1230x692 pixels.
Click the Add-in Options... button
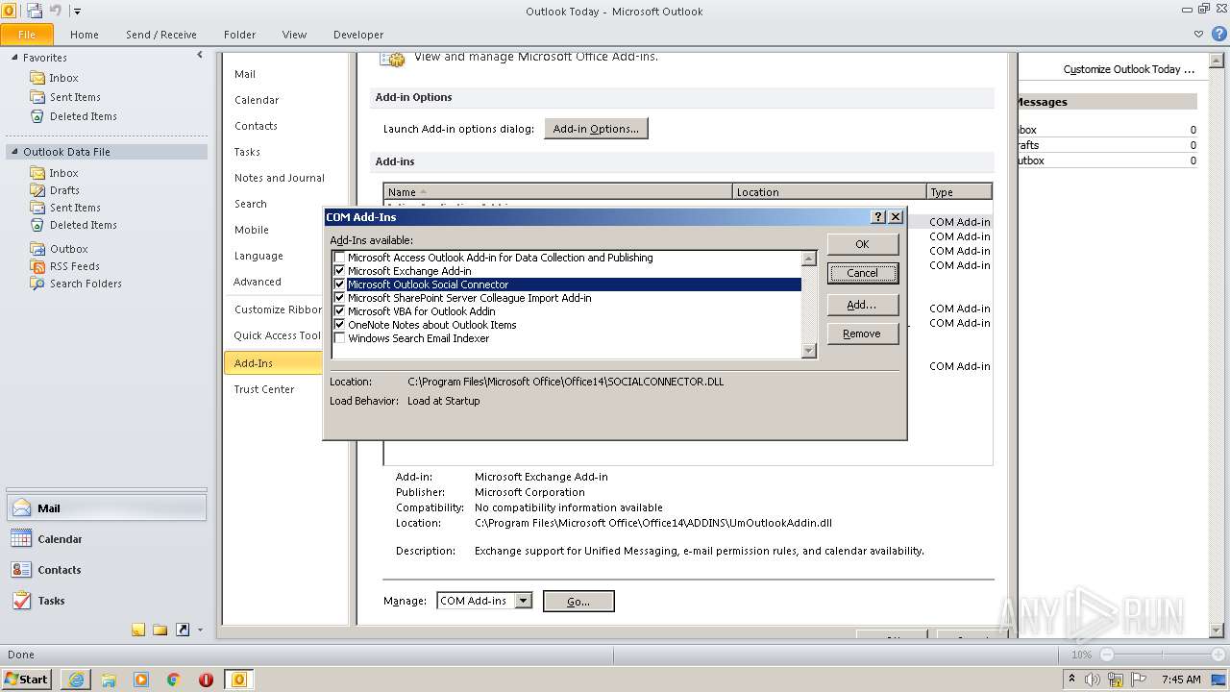click(596, 129)
